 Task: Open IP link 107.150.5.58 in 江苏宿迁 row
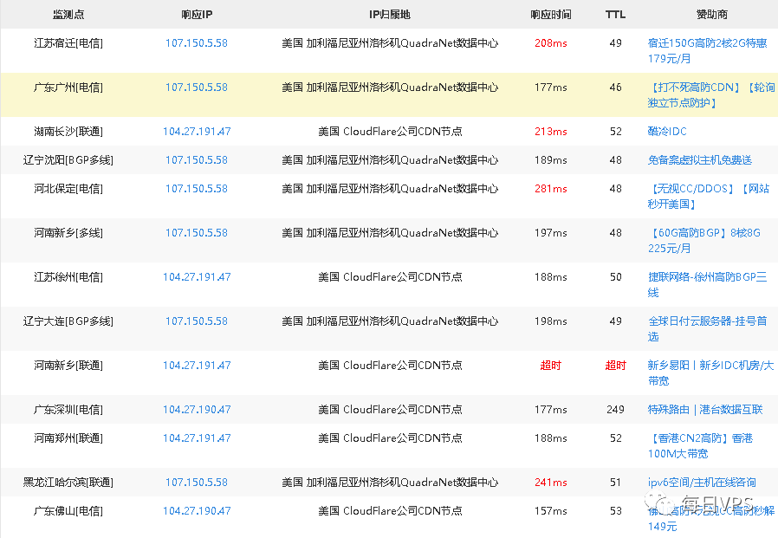pos(196,42)
